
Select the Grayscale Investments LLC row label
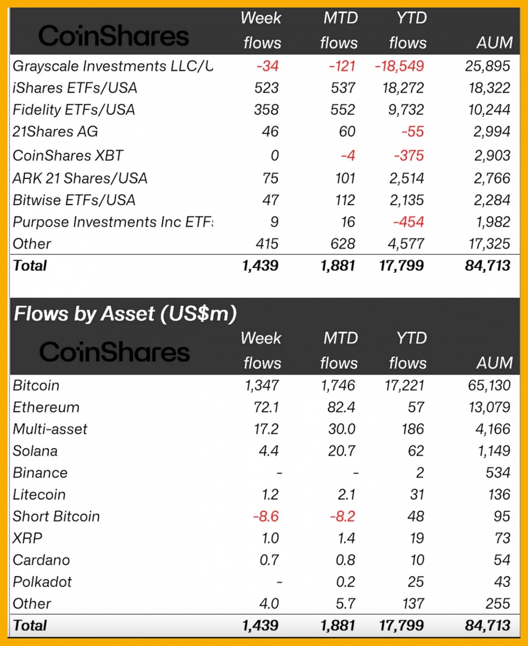point(113,66)
